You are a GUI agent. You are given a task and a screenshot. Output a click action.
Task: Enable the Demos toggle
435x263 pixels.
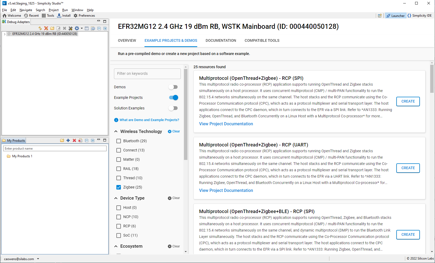[173, 87]
